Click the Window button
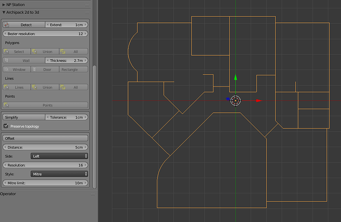Viewport: 341px width, 222px height. pyautogui.click(x=17, y=69)
